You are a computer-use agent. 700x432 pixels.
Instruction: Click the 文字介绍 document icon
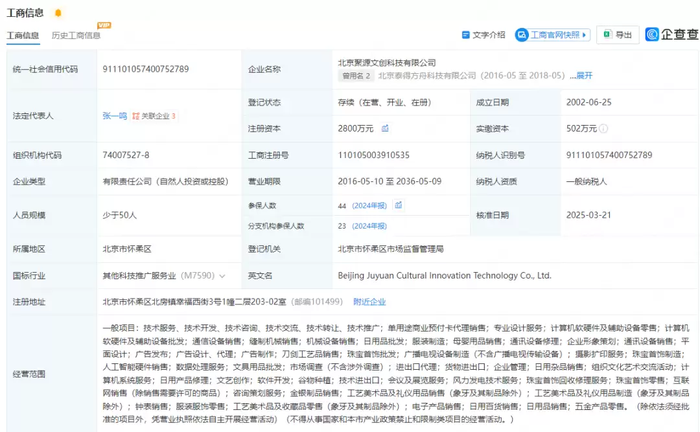465,35
